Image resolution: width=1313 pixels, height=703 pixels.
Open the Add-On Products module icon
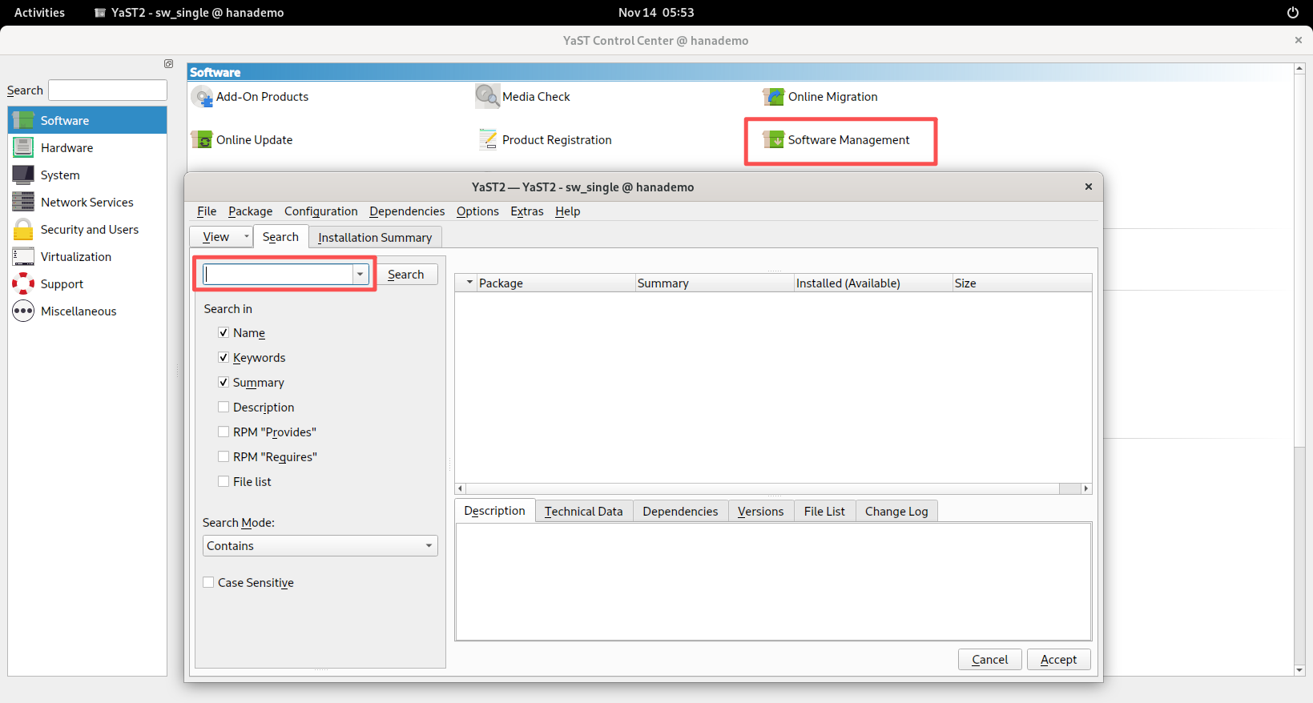pos(202,97)
